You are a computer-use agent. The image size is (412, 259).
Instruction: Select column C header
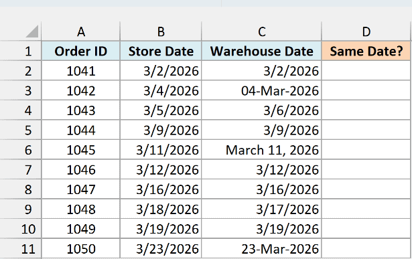tap(261, 31)
